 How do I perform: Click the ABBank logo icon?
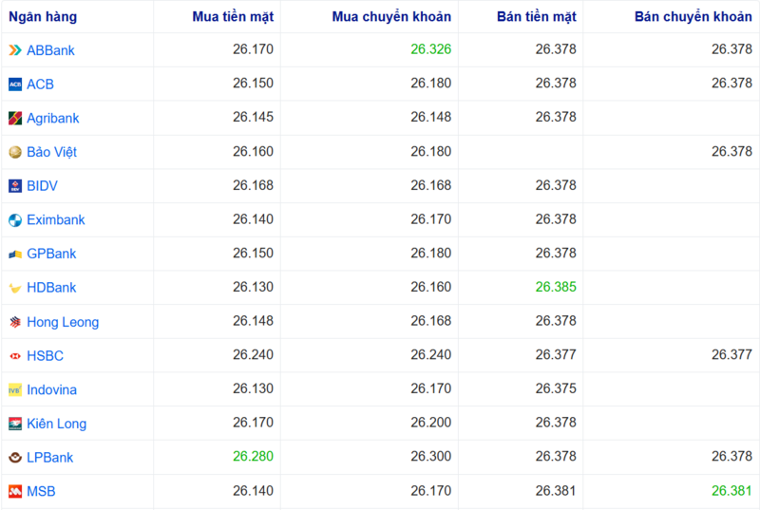15,50
